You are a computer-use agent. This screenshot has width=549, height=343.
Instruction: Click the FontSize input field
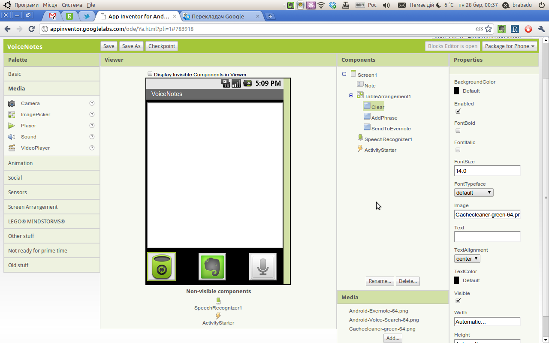point(487,170)
